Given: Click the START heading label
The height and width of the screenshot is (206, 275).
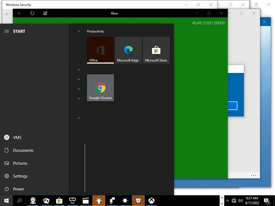Looking at the screenshot, I should [x=19, y=31].
